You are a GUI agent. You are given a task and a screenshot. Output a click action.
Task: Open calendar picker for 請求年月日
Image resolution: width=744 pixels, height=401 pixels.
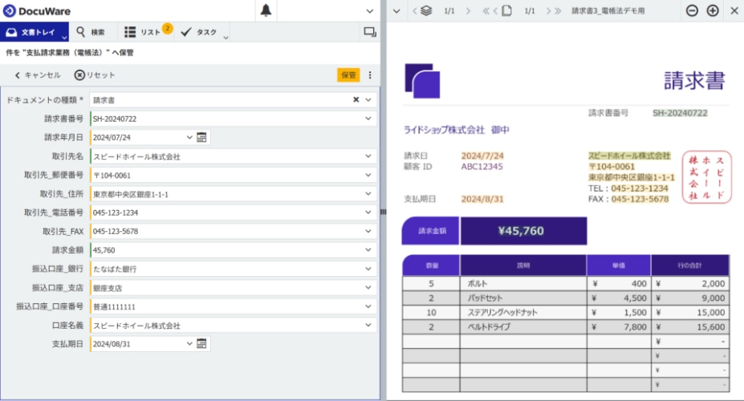(202, 137)
